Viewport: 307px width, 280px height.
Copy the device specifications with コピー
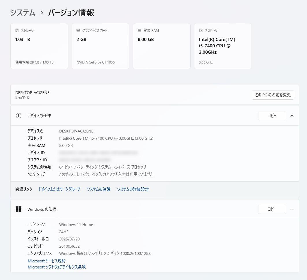tap(272, 115)
